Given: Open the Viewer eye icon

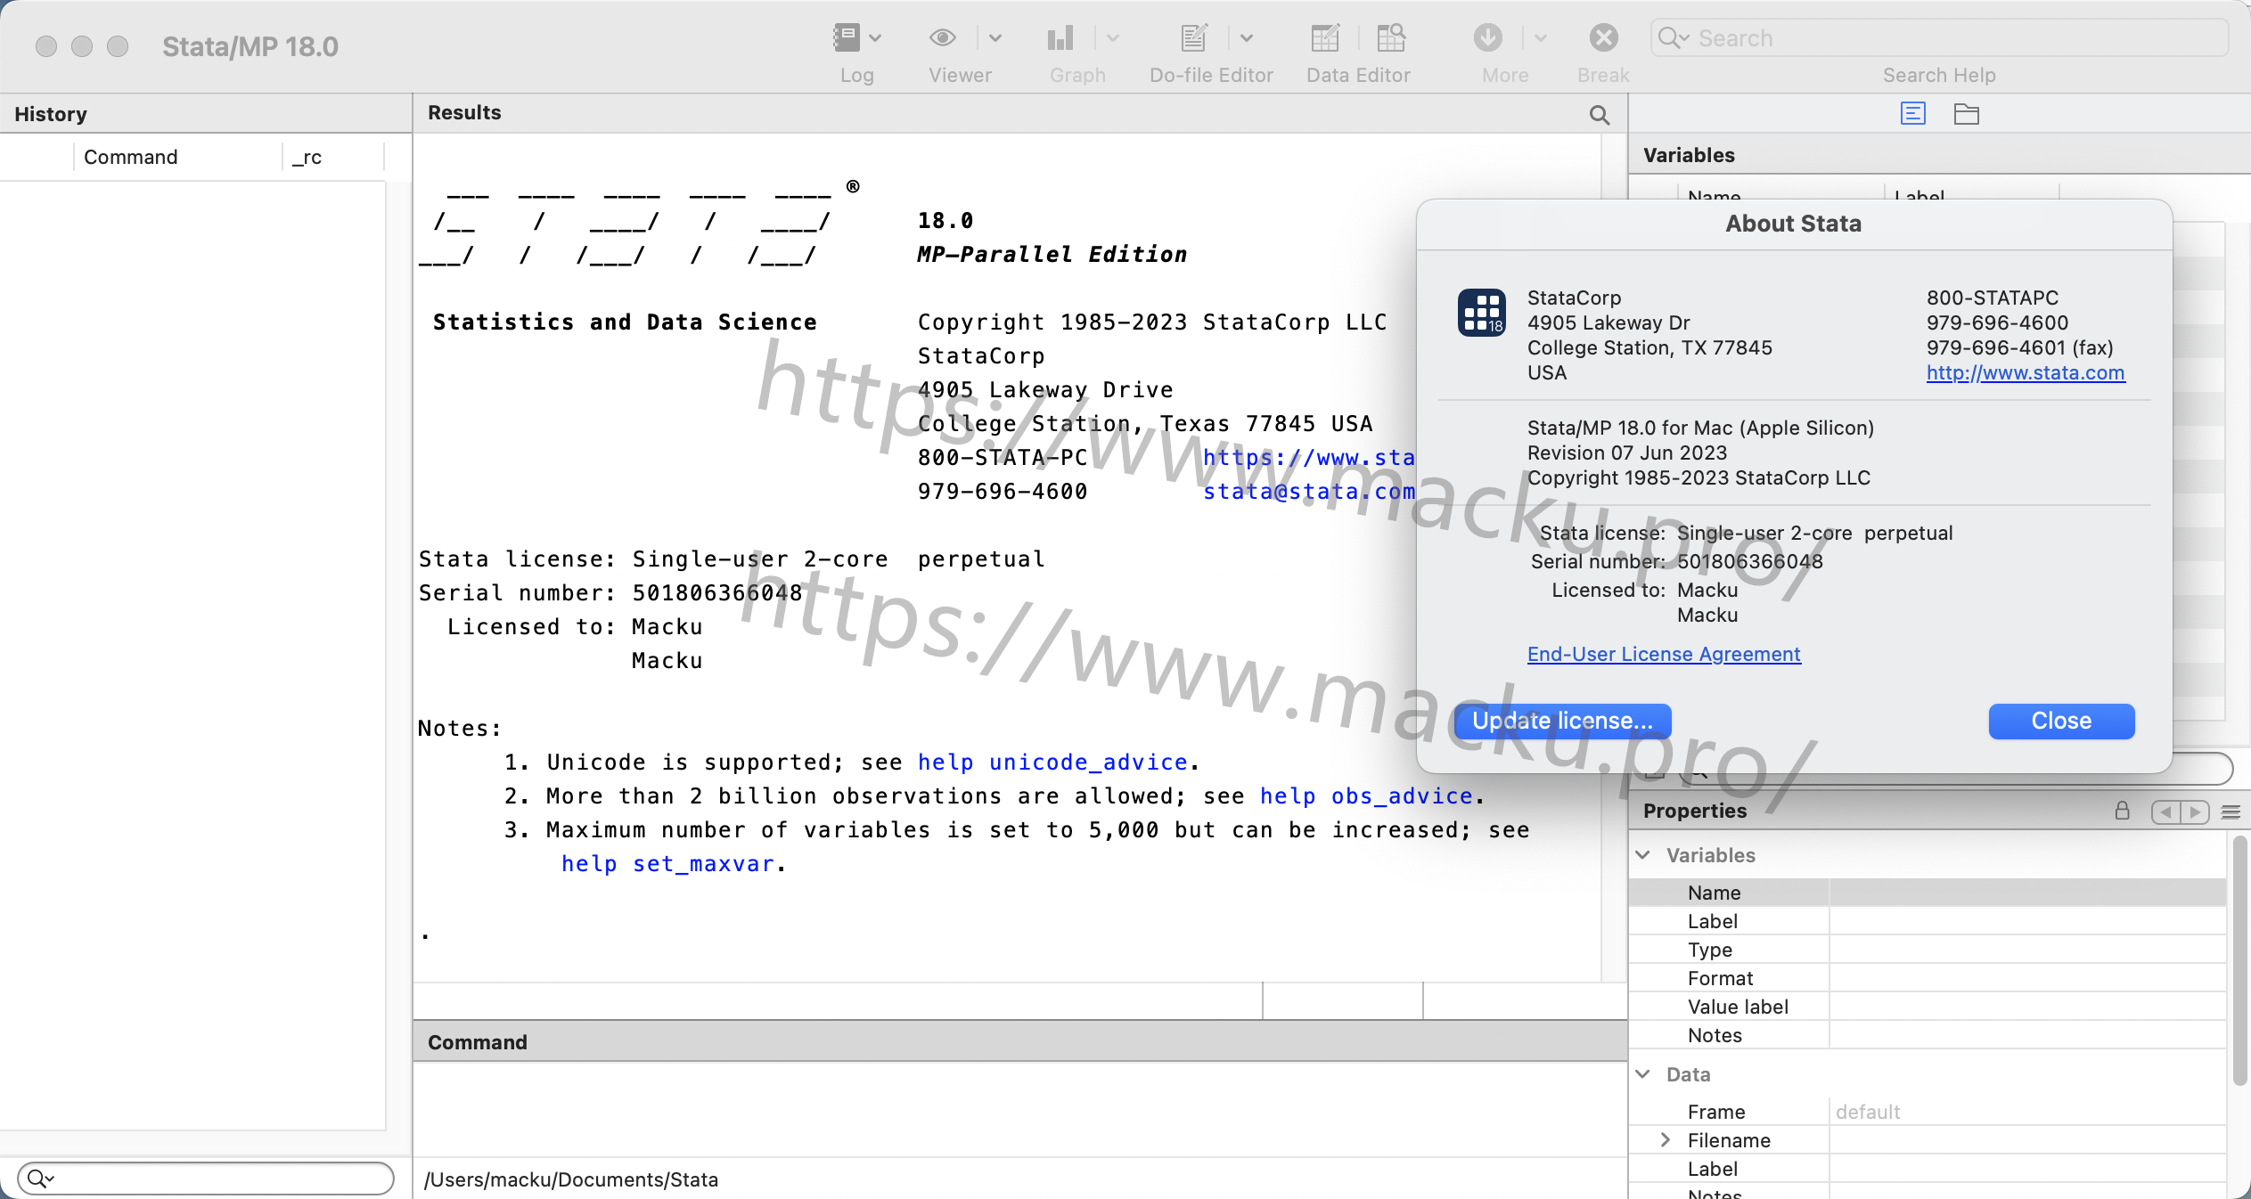Looking at the screenshot, I should [943, 37].
